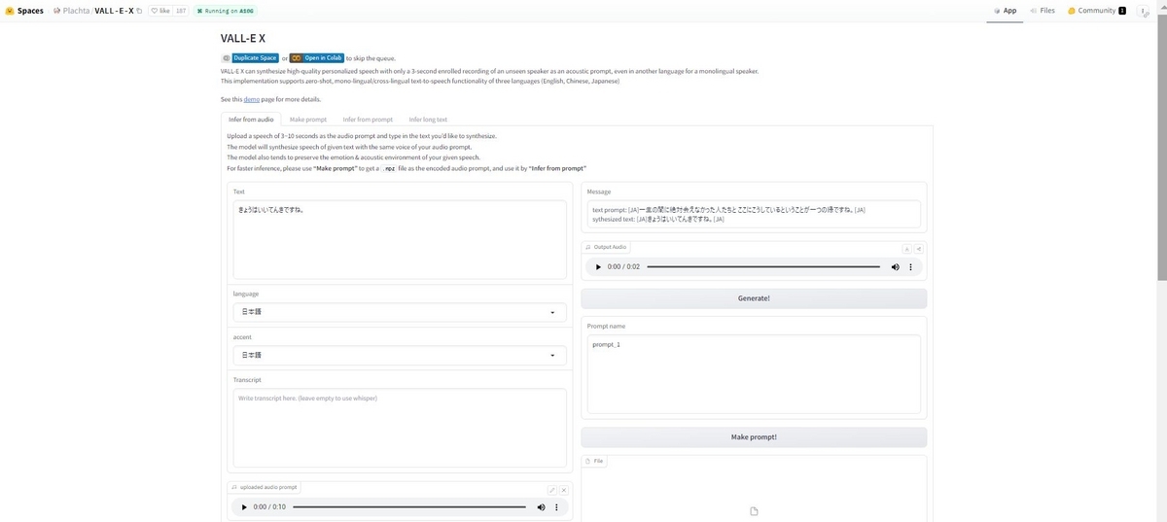Mute the uploaded audio prompt volume
Image resolution: width=1167 pixels, height=522 pixels.
pos(541,506)
